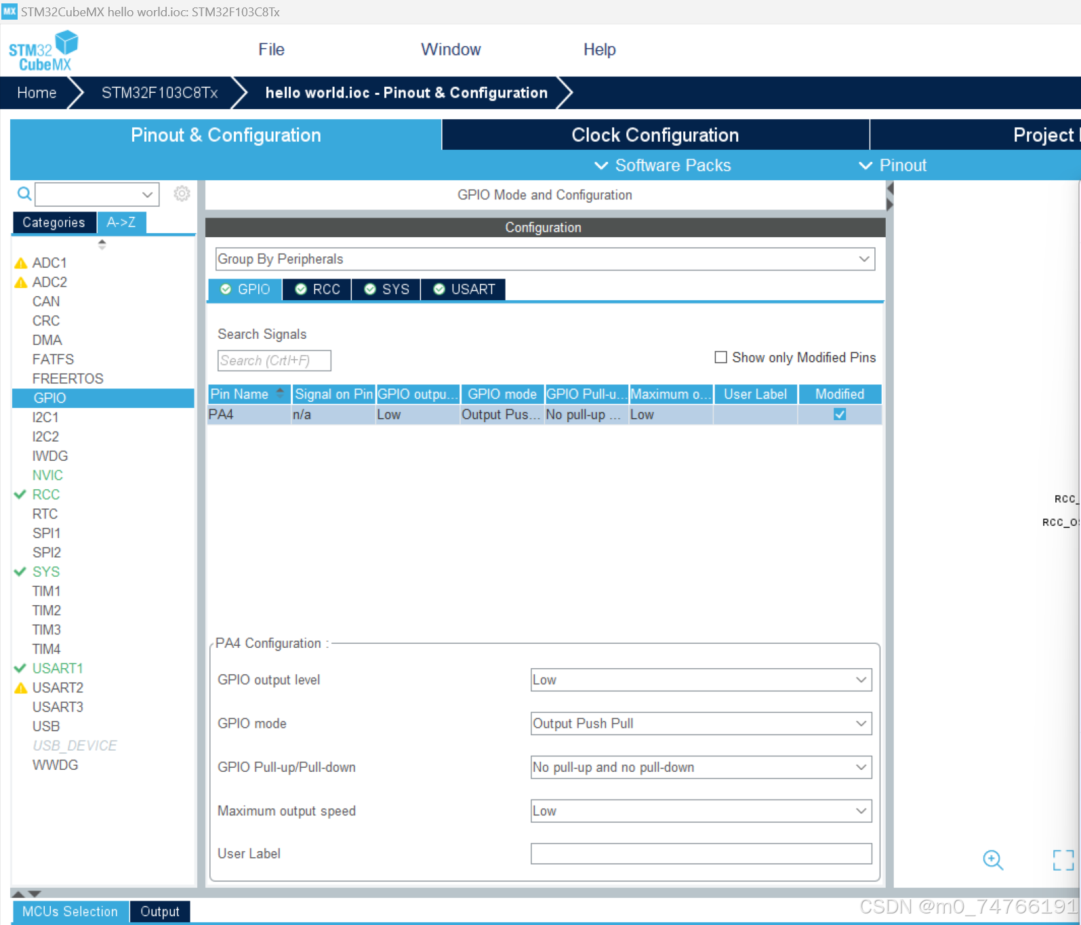Select the RCC peripheral tab

pyautogui.click(x=317, y=289)
